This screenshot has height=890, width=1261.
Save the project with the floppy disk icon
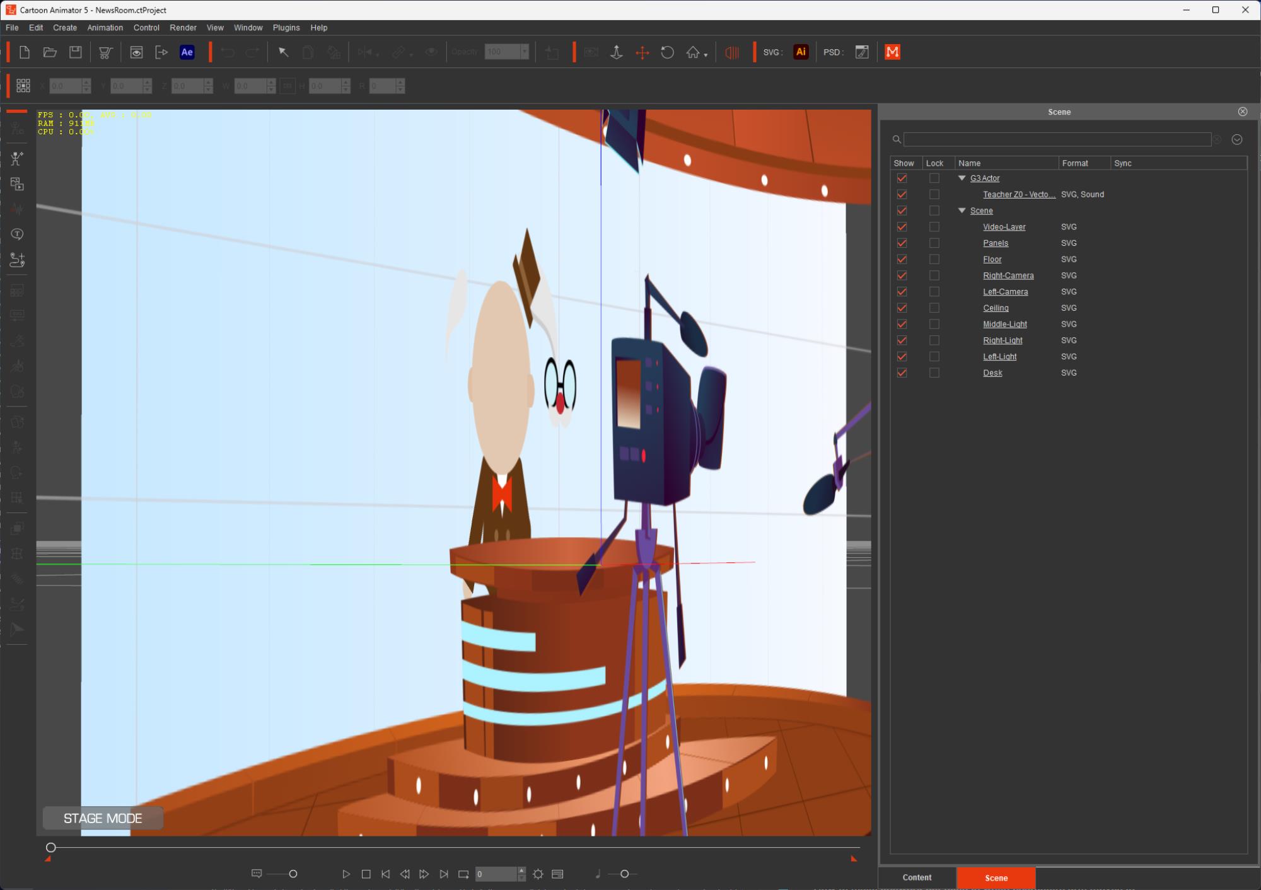point(76,52)
